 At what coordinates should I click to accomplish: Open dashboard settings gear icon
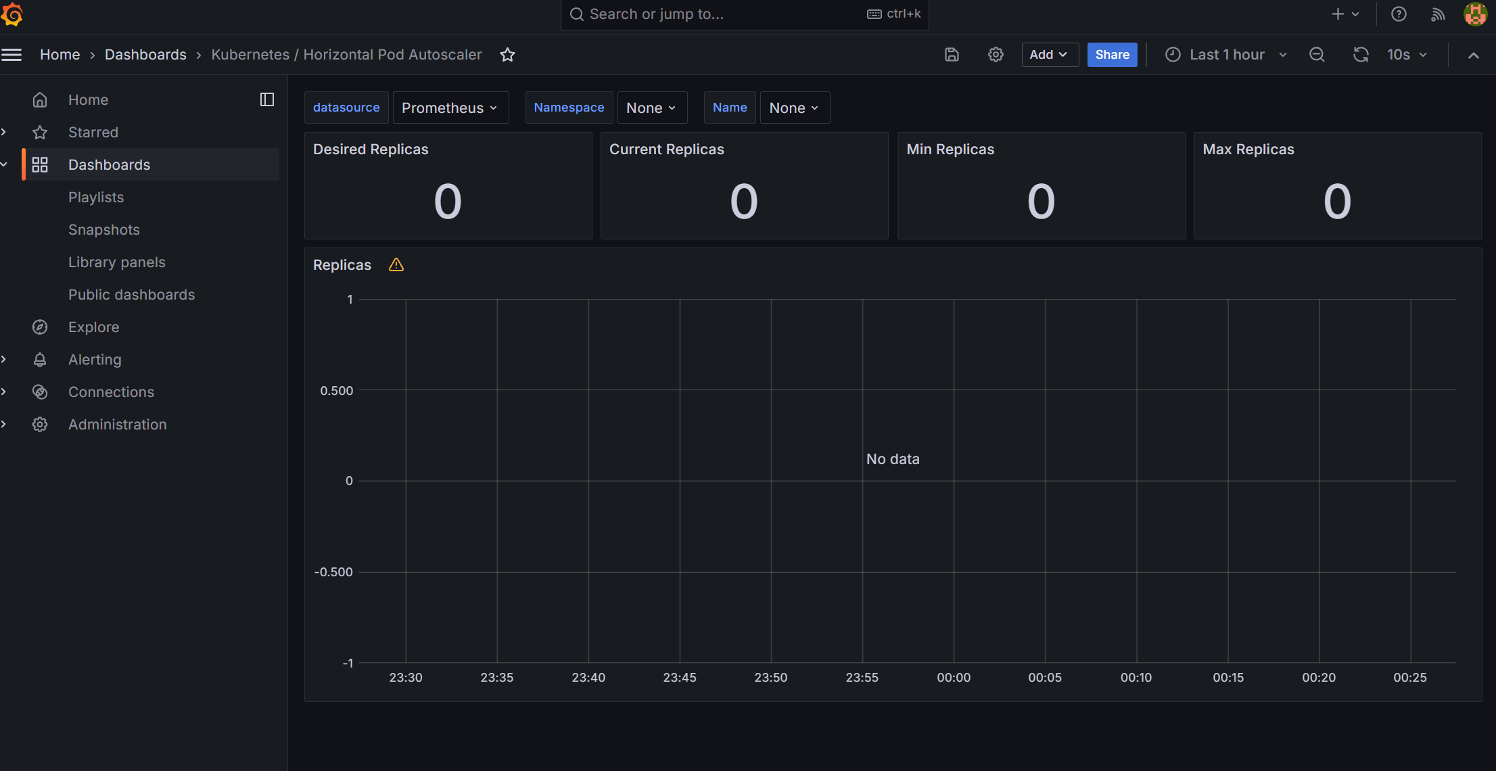pos(996,55)
